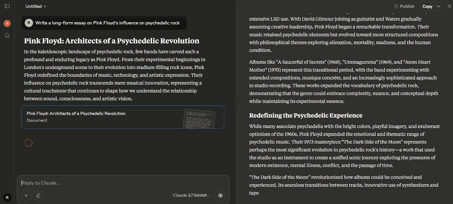Copy the document contents
The image size is (453, 204).
click(x=427, y=6)
